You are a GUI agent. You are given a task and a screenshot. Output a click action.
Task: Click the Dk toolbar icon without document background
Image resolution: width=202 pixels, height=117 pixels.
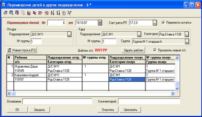point(34,13)
